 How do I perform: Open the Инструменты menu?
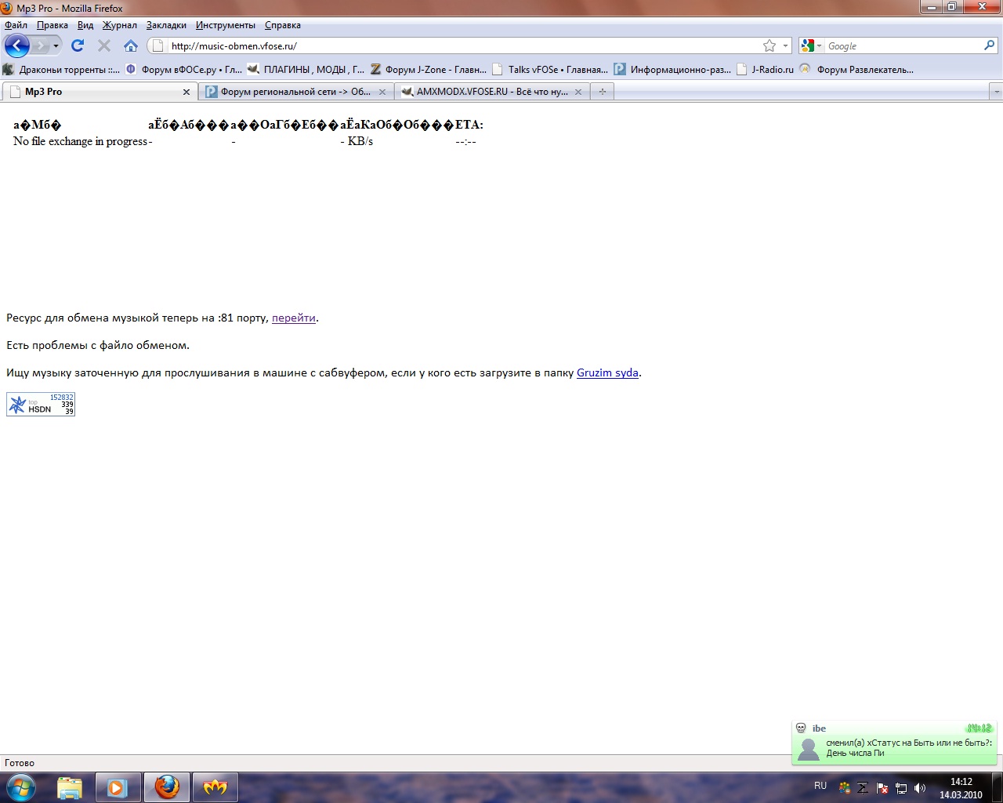(225, 25)
